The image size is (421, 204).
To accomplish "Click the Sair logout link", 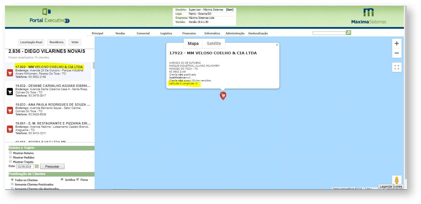I will [x=230, y=10].
